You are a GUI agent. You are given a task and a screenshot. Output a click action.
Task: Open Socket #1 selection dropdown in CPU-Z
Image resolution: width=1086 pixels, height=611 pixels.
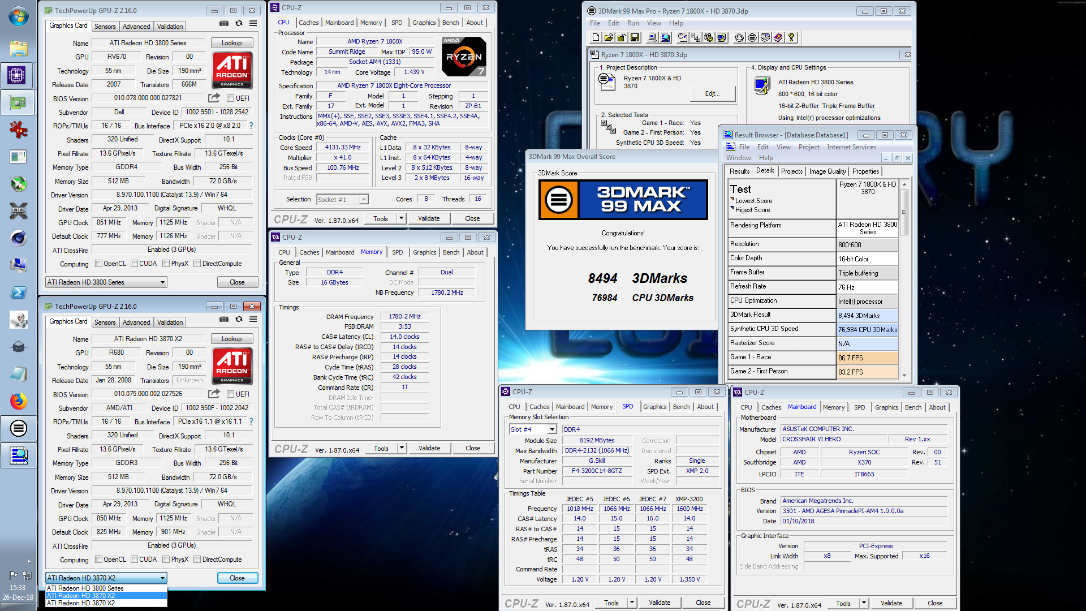[343, 200]
